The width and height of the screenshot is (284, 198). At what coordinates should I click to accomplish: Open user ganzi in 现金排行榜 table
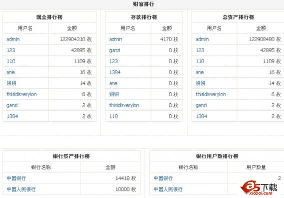click(12, 105)
